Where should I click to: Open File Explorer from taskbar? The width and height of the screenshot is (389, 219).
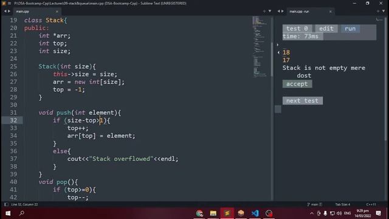213,214
